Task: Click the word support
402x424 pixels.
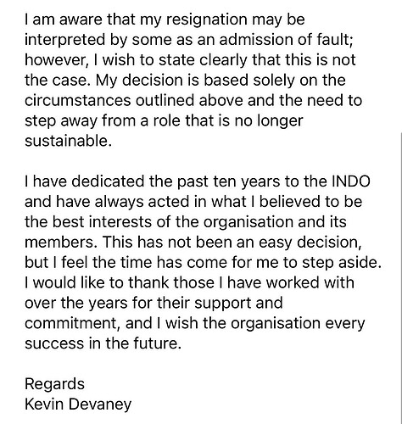Action: pyautogui.click(x=223, y=304)
